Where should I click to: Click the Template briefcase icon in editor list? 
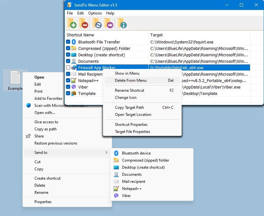pos(74,93)
